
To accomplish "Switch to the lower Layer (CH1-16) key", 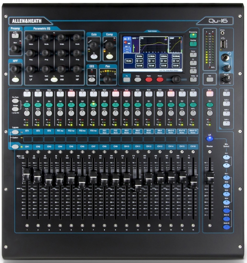I will point(15,147).
